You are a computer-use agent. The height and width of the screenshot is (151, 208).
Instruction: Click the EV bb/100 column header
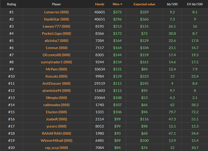point(195,4)
